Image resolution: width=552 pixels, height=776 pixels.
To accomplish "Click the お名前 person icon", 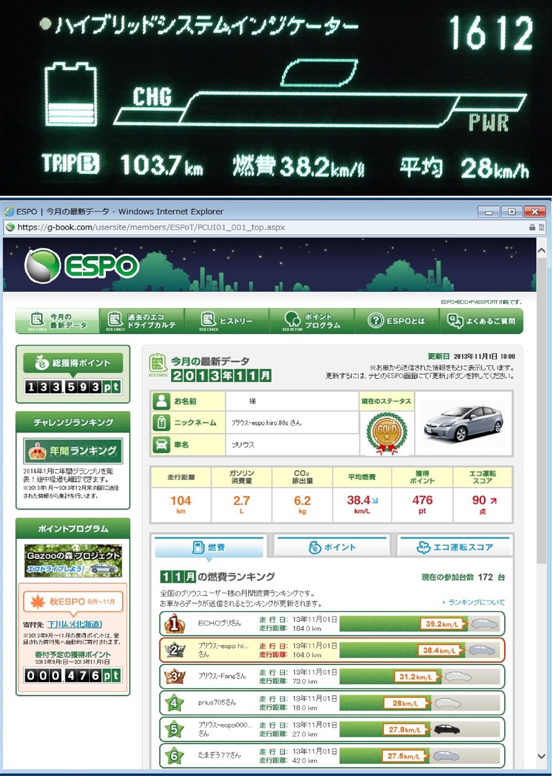I will coord(161,401).
